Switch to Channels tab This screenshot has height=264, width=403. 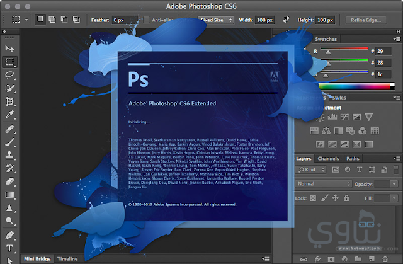329,159
